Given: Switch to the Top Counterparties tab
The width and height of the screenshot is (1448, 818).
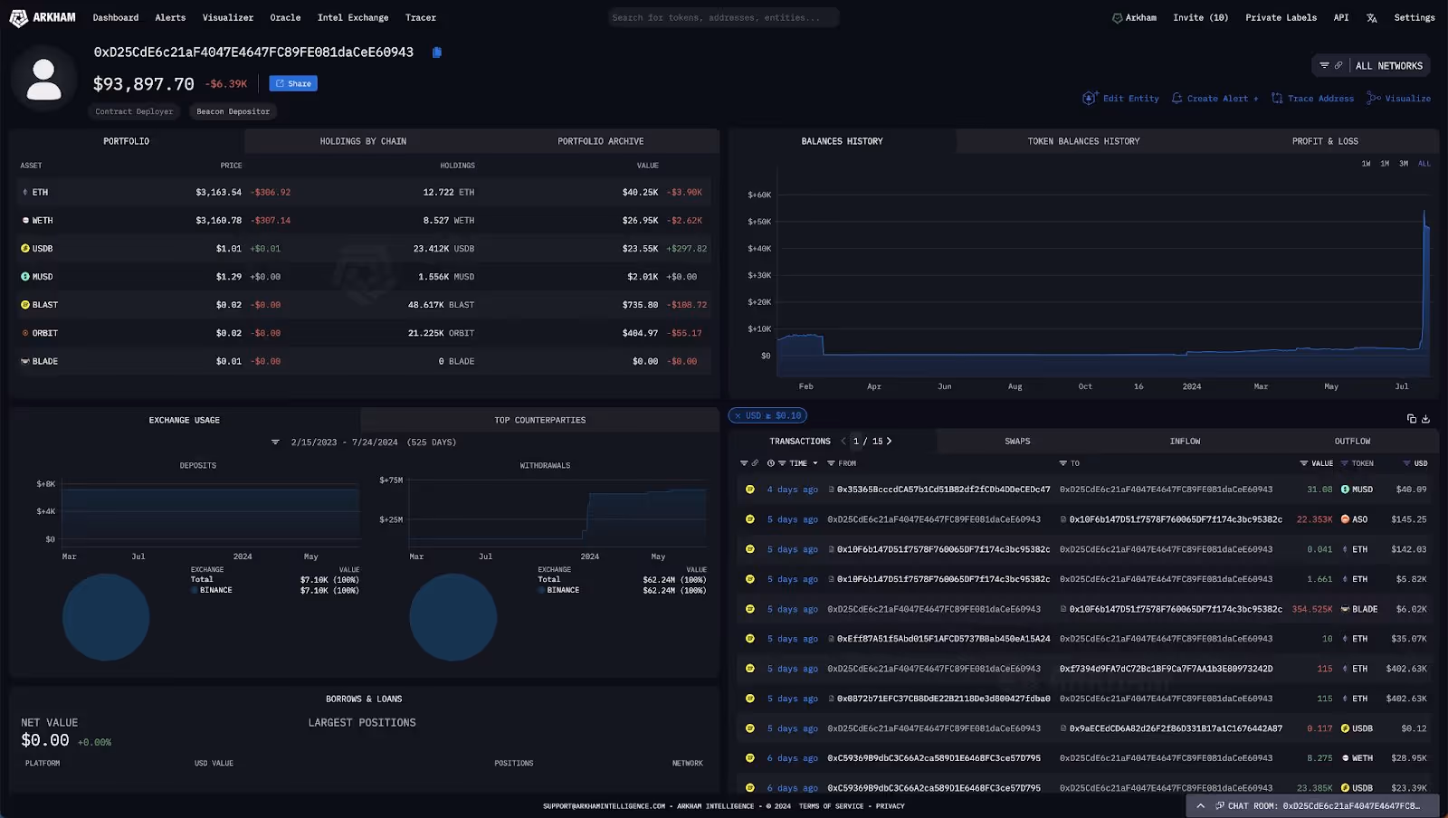Looking at the screenshot, I should pos(540,421).
